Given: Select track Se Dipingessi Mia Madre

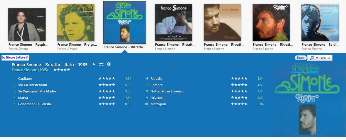Looking at the screenshot, I should [x=37, y=91].
